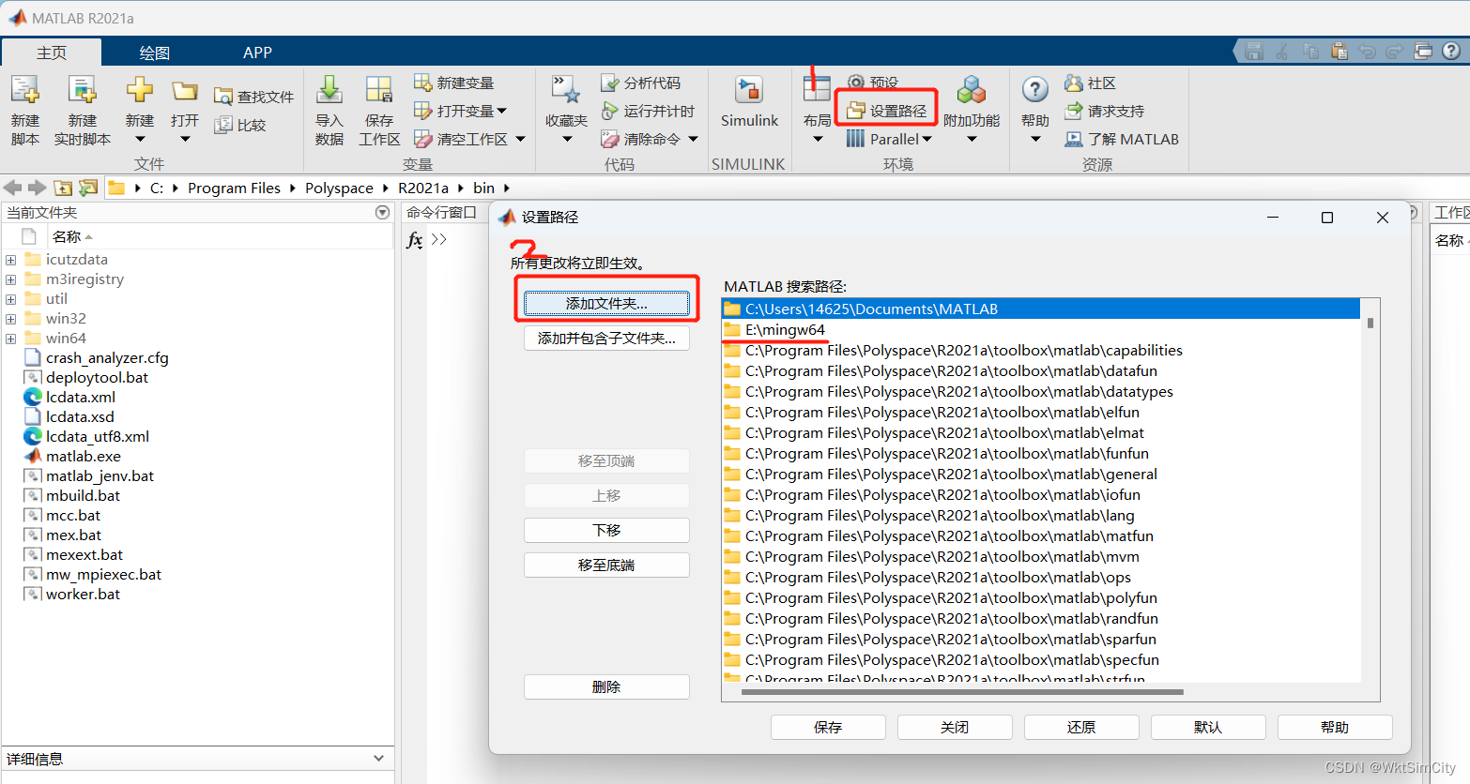The height and width of the screenshot is (784, 1470).
Task: Sort by the Name (名称) column header
Action: [67, 236]
